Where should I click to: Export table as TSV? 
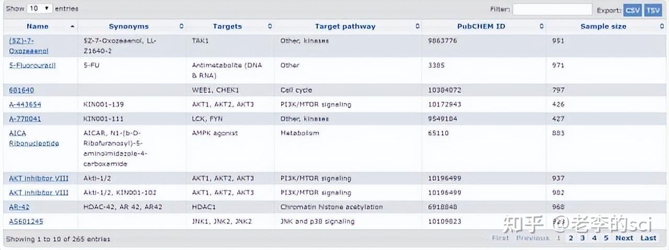pyautogui.click(x=653, y=10)
